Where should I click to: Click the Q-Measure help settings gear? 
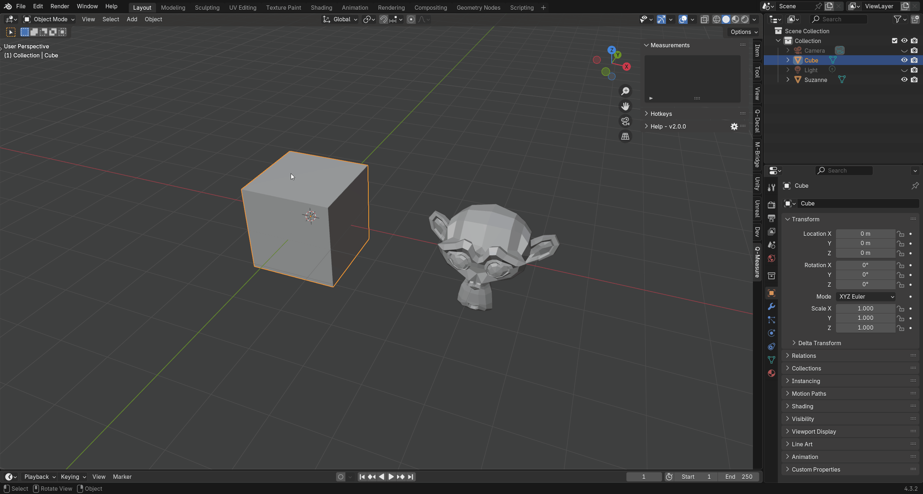tap(734, 126)
